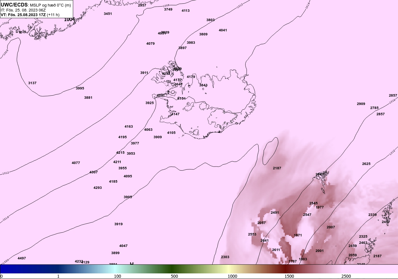Click the height value 2007

pos(331,227)
